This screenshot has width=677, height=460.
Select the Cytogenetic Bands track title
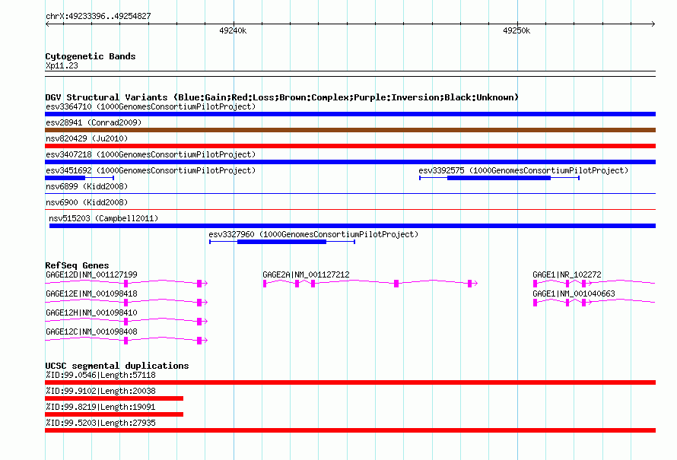(x=91, y=56)
